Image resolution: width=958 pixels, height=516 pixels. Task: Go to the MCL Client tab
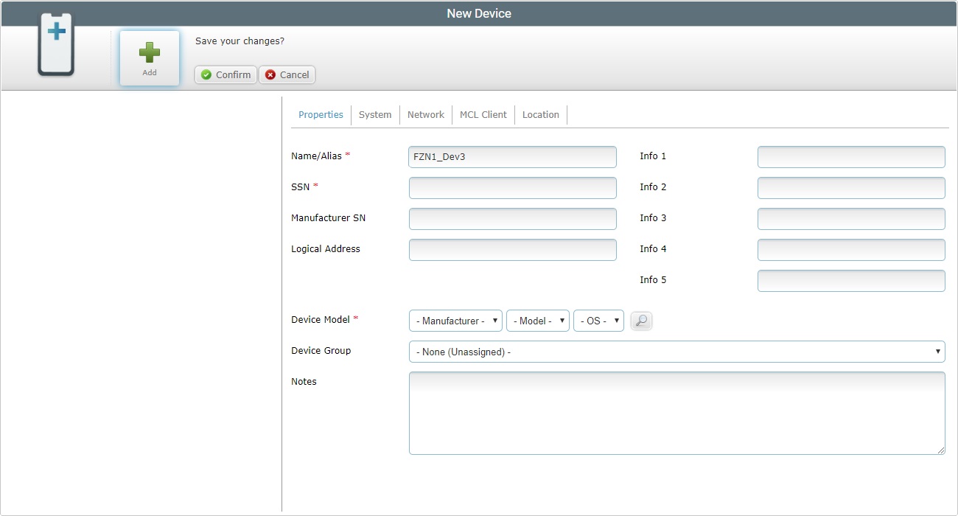483,115
